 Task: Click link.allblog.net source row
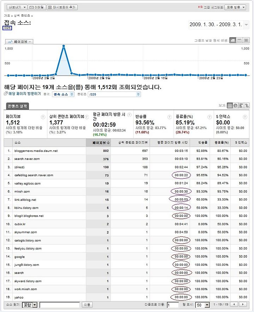127,199
